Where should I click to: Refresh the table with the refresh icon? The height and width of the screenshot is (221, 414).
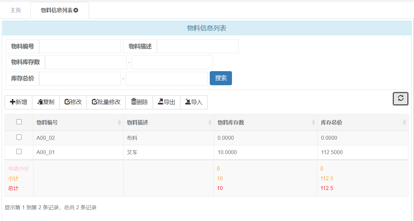pyautogui.click(x=401, y=99)
